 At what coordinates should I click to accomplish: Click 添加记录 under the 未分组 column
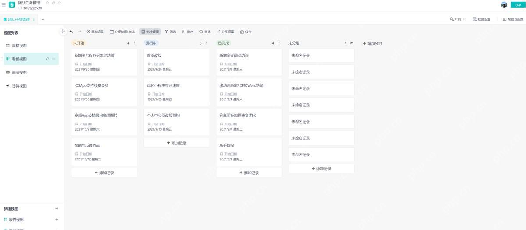click(x=321, y=169)
